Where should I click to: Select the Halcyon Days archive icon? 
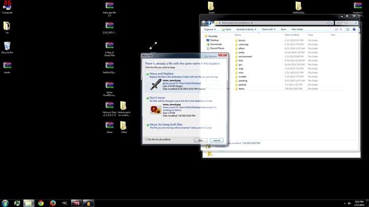pyautogui.click(x=110, y=109)
